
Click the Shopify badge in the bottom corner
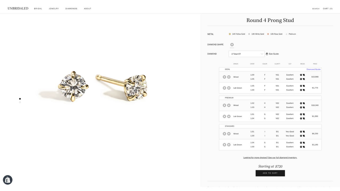pos(7,180)
